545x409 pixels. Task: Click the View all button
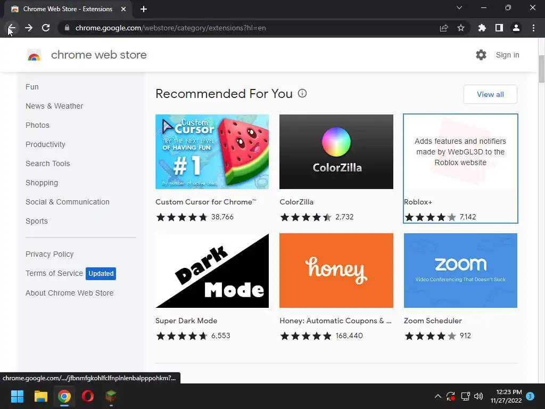(490, 94)
